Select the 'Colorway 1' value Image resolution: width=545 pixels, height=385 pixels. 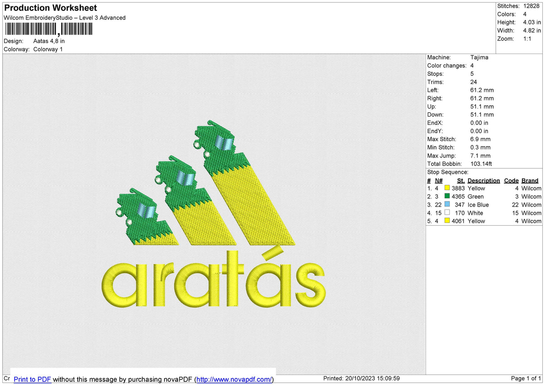[x=48, y=49]
